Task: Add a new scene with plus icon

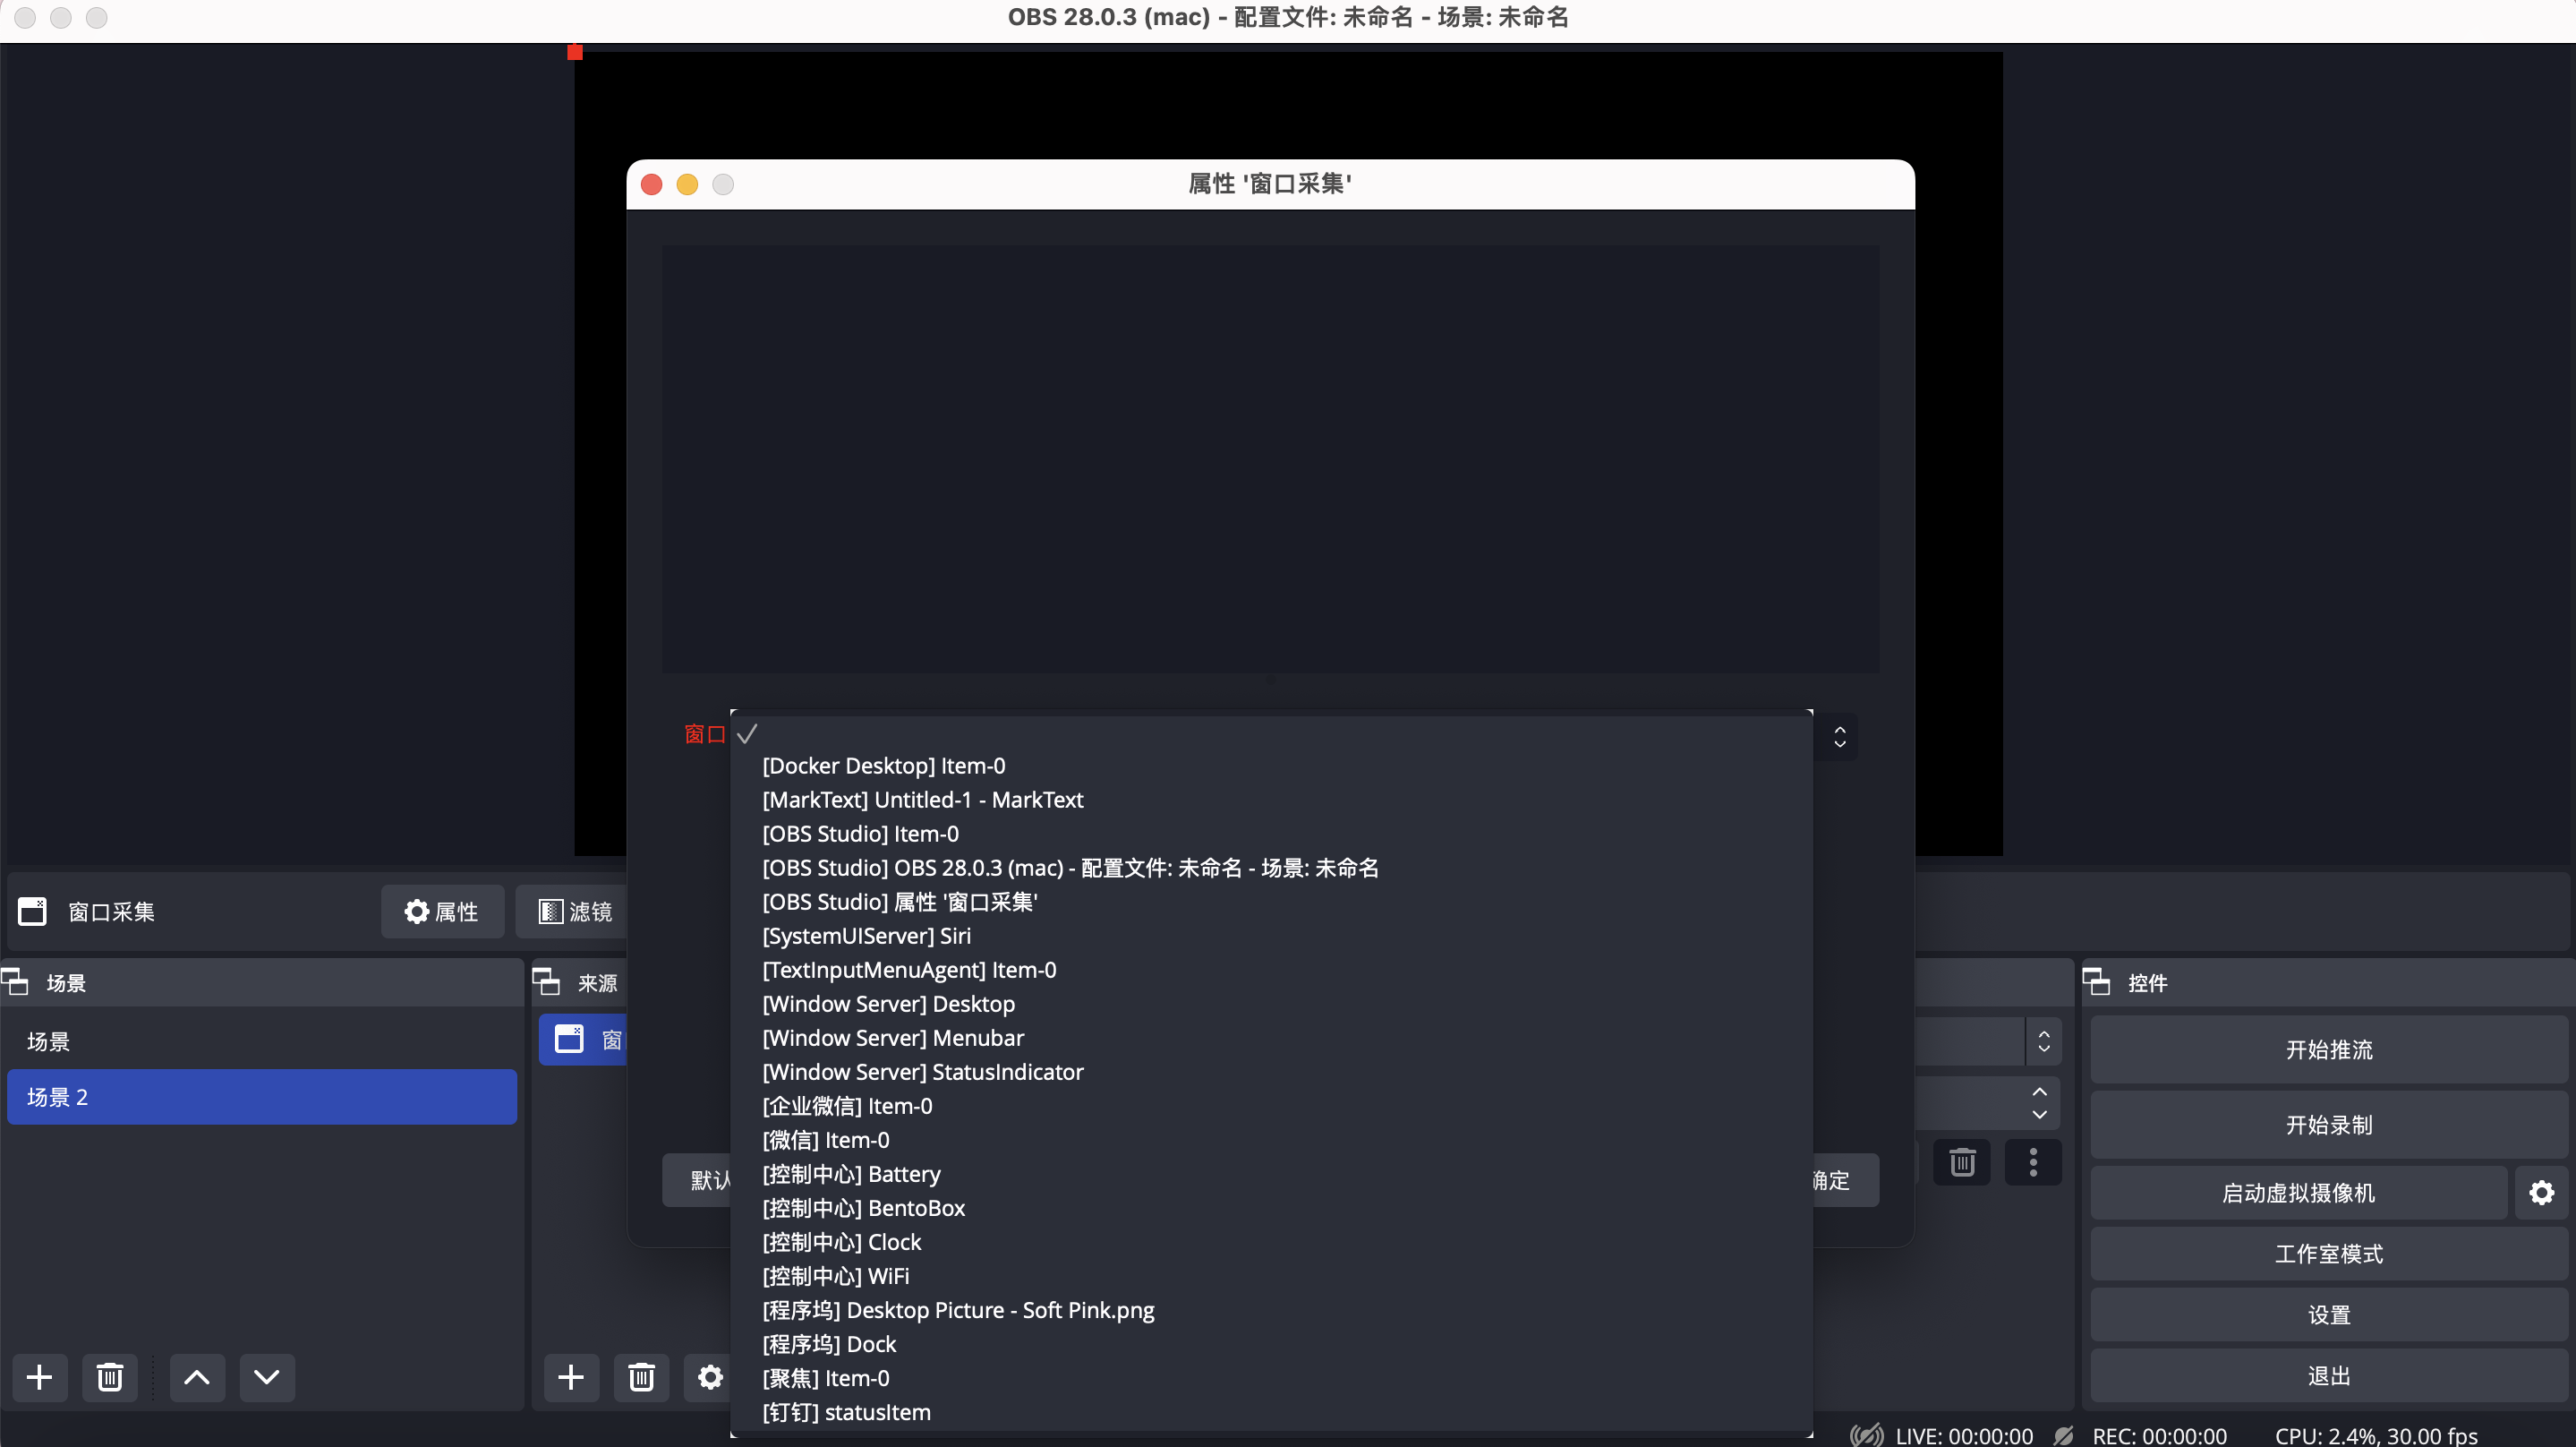Action: click(x=39, y=1378)
